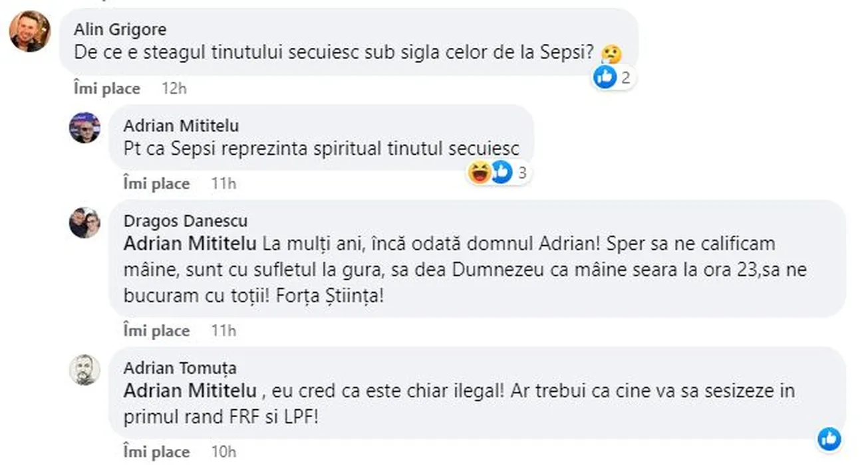Open Alin Grigore's name link
This screenshot has height=465, width=866.
[x=120, y=29]
